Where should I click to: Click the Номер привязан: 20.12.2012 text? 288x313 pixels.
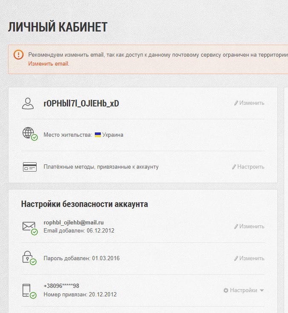point(80,294)
